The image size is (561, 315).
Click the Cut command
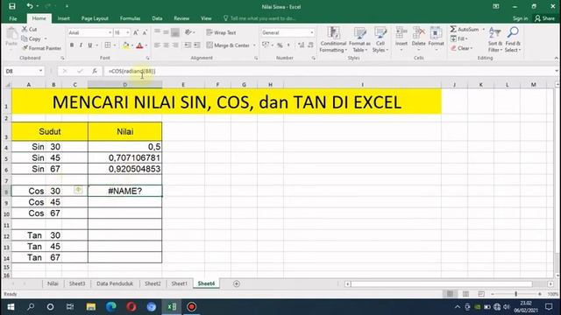click(29, 29)
